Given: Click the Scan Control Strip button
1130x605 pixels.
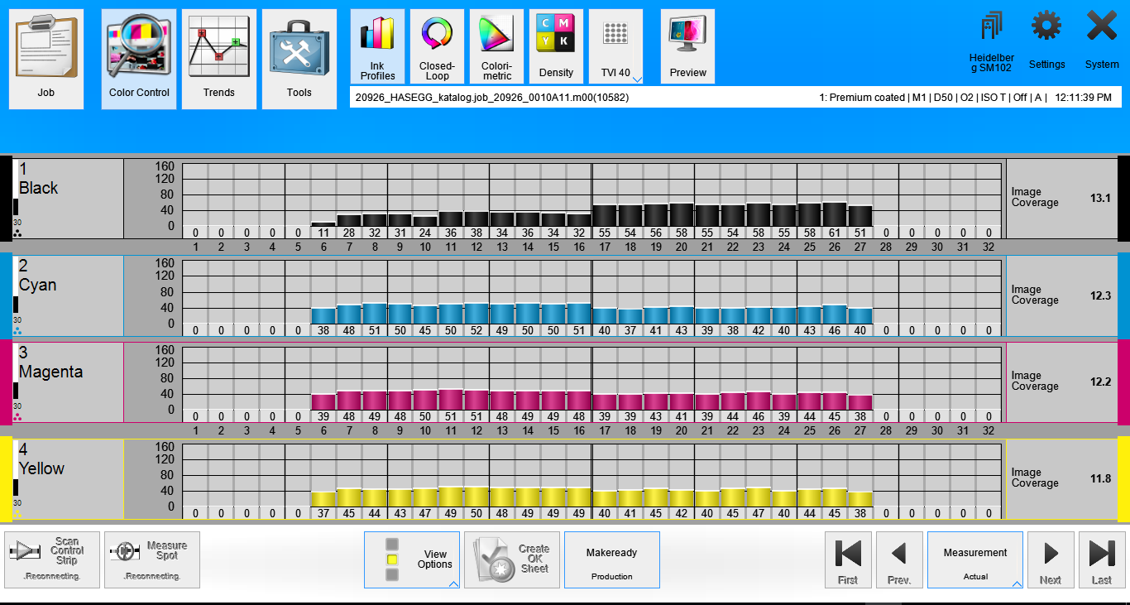Looking at the screenshot, I should click(x=52, y=559).
